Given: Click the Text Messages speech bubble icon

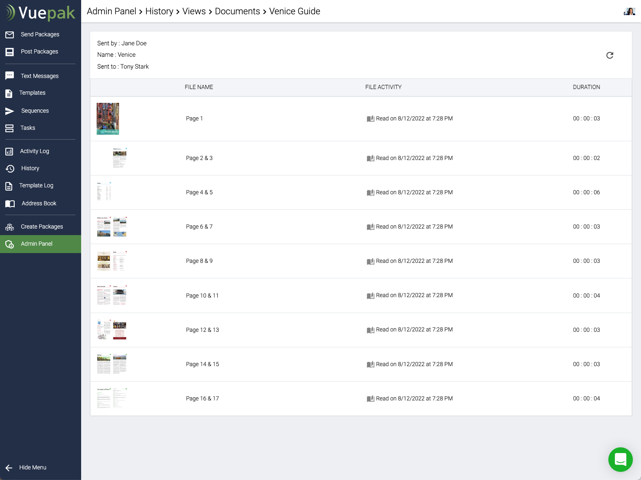Looking at the screenshot, I should click(10, 76).
